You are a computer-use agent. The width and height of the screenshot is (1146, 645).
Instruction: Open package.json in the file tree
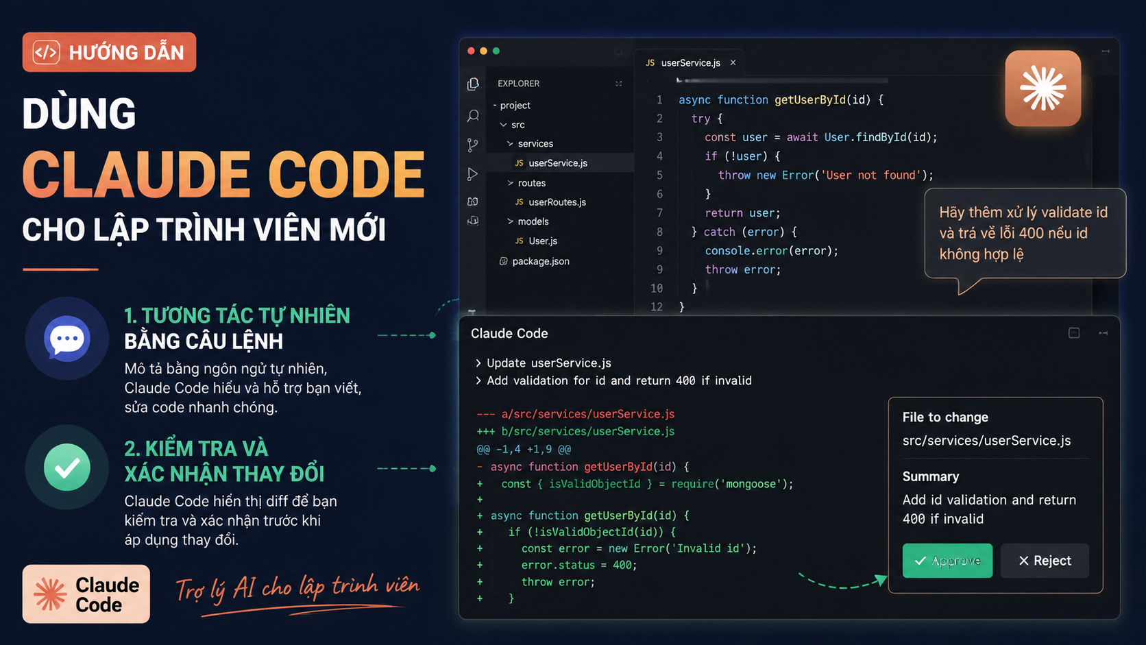click(541, 261)
